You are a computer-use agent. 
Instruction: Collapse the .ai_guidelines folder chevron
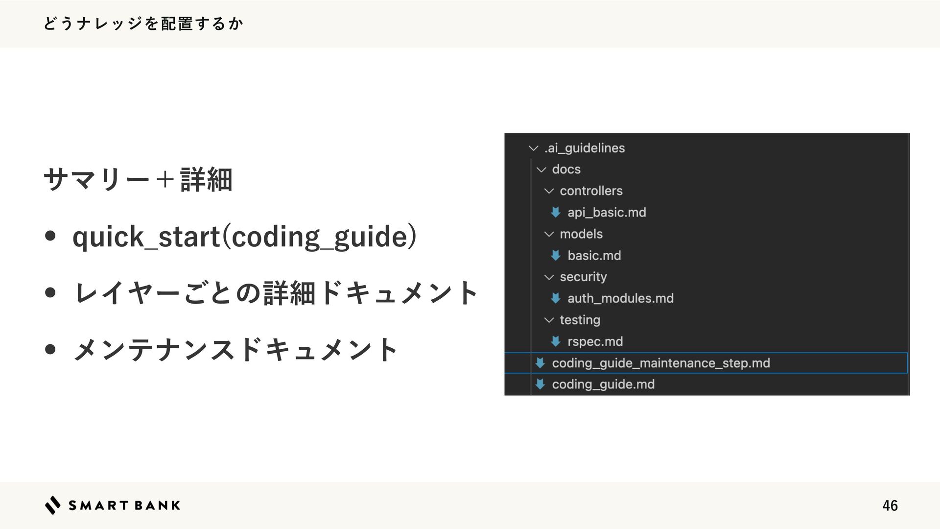click(534, 148)
